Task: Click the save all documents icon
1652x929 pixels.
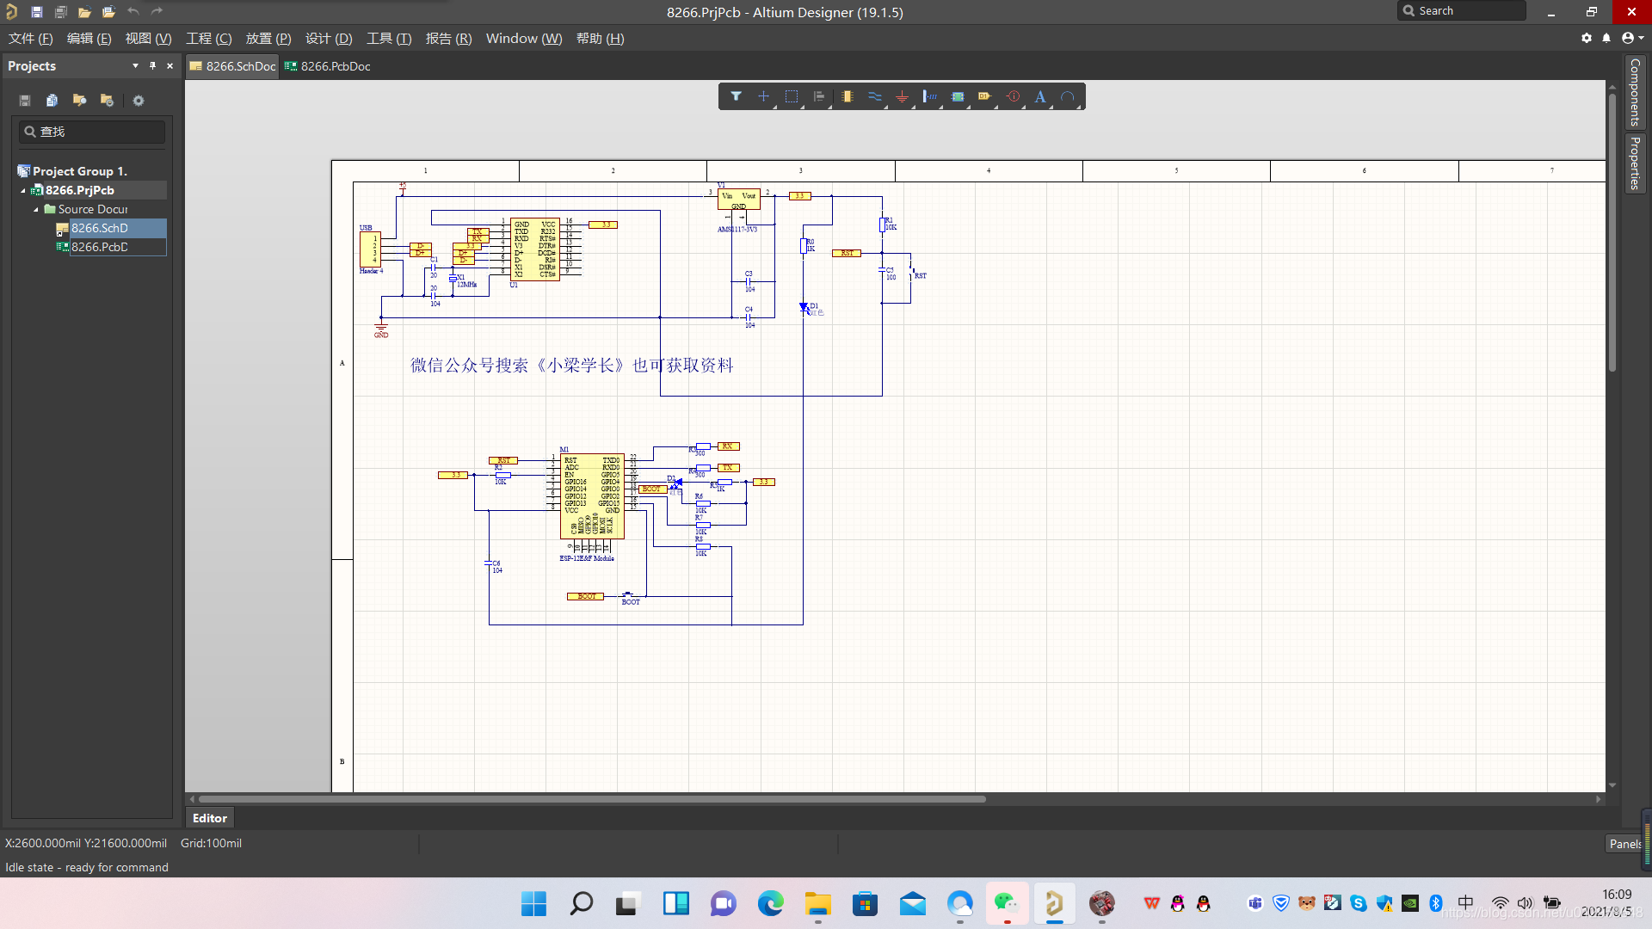Action: click(x=60, y=12)
